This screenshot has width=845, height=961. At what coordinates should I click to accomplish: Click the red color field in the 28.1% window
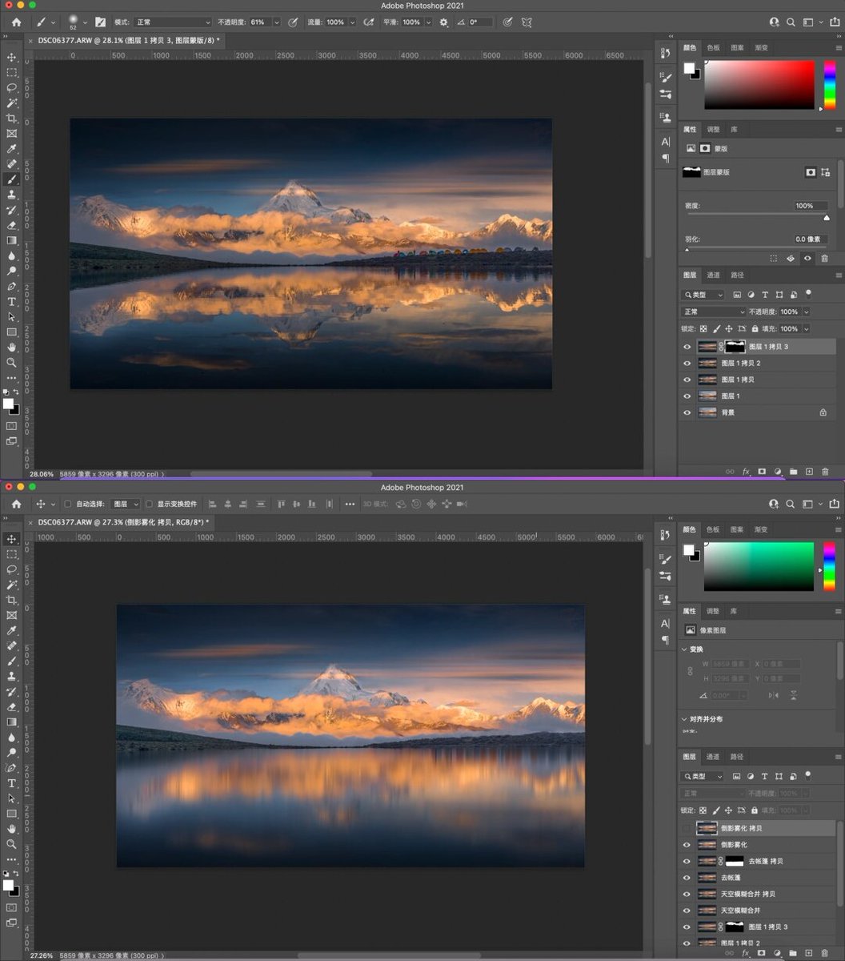pos(759,85)
